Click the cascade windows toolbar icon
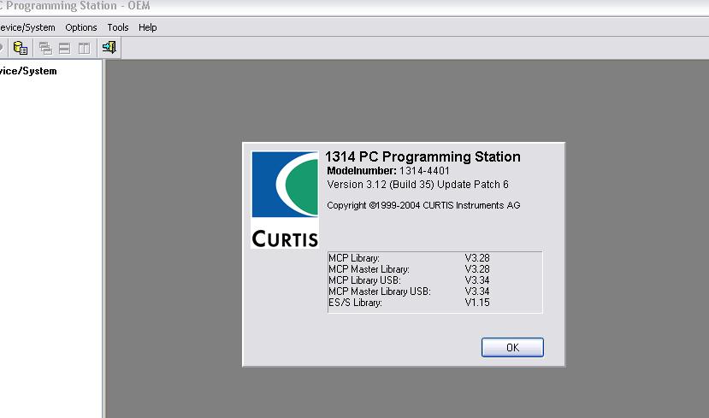Viewport: 709px width, 418px height. click(x=45, y=48)
